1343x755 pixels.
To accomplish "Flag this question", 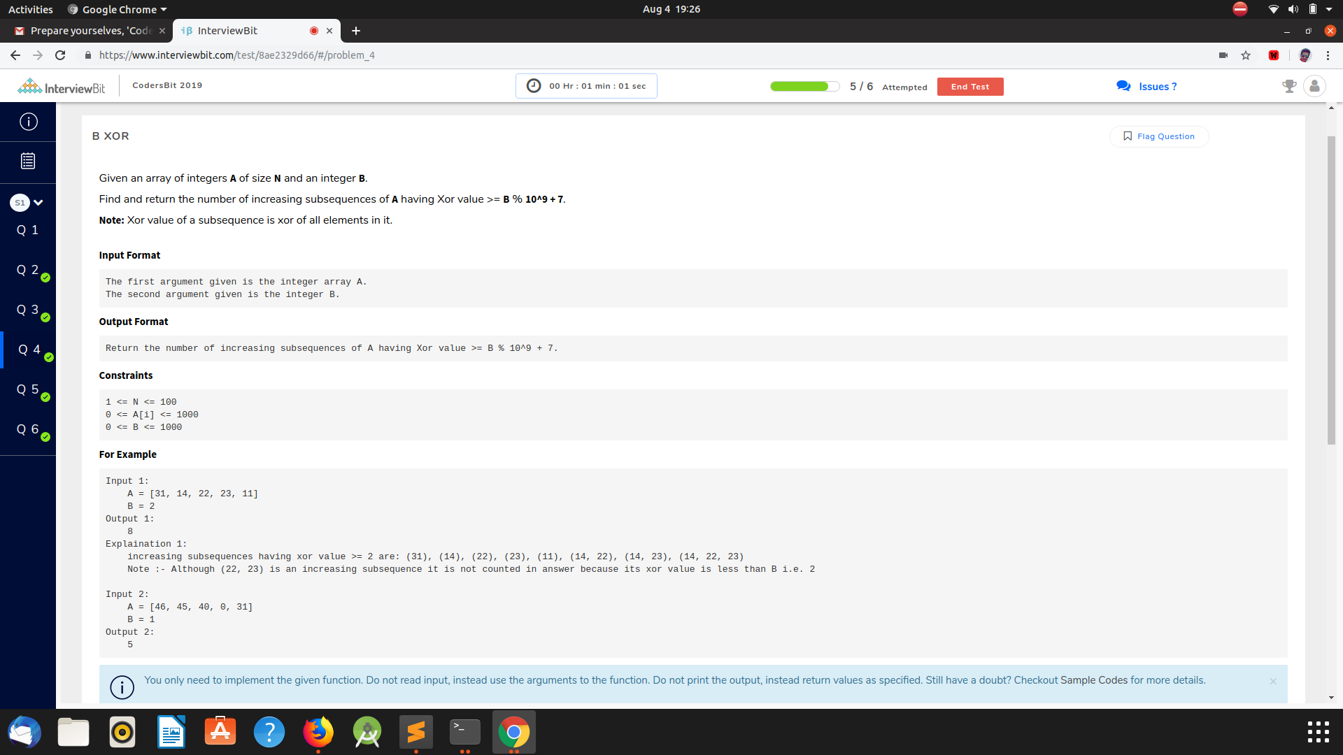I will tap(1159, 136).
